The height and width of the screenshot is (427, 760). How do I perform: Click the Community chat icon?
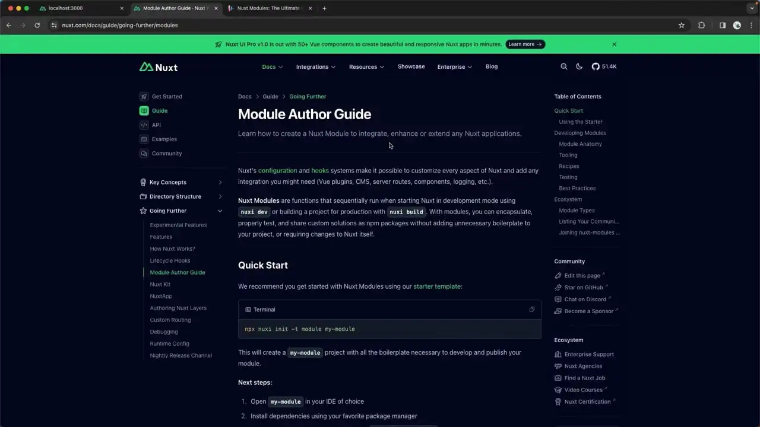(x=144, y=154)
